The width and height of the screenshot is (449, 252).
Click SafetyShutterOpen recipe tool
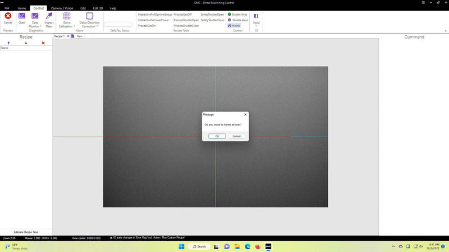point(212,15)
